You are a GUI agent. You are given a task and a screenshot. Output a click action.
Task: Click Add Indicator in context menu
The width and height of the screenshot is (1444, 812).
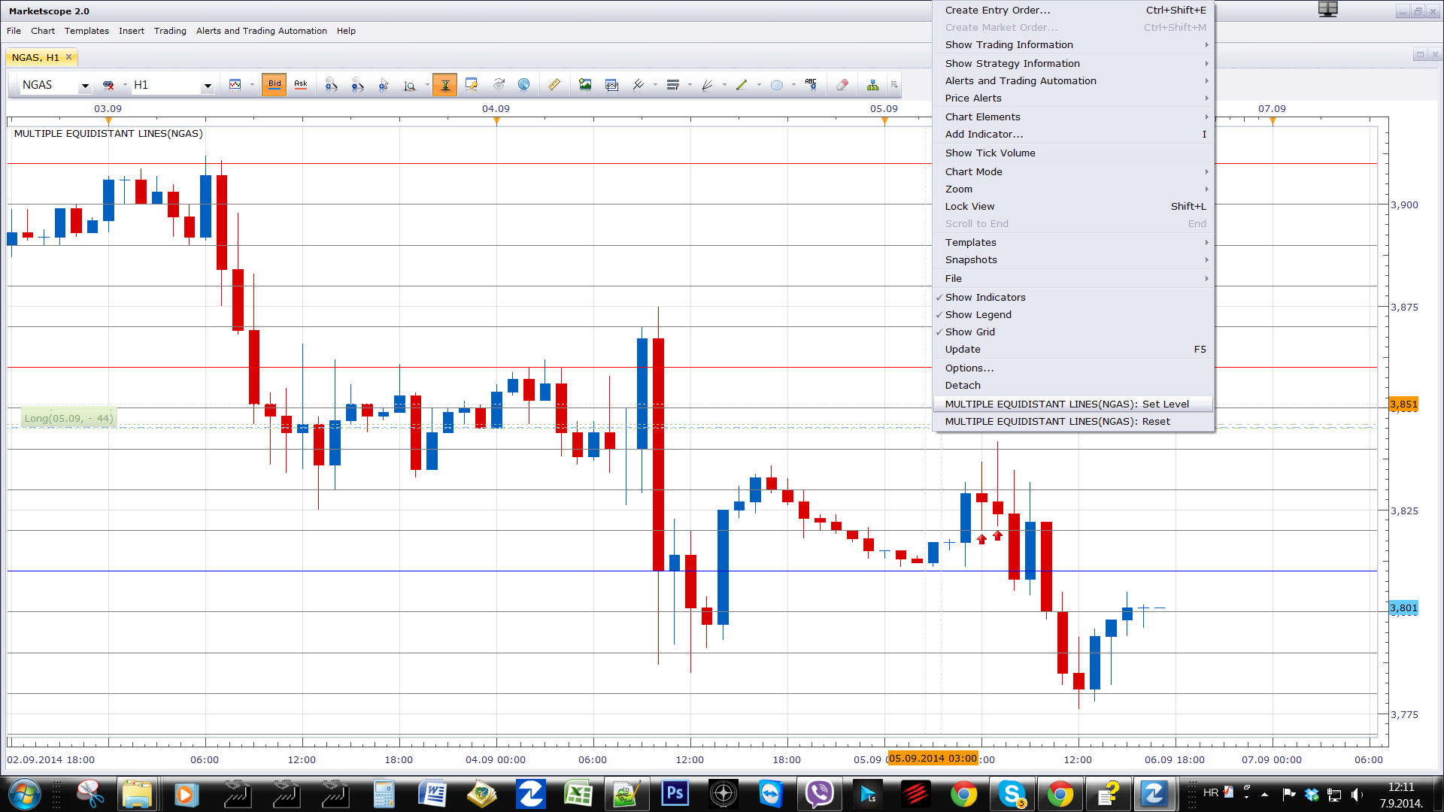coord(1073,135)
